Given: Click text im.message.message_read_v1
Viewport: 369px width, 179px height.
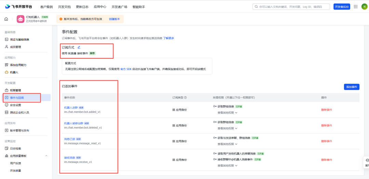Looking at the screenshot, I should pos(82,143).
